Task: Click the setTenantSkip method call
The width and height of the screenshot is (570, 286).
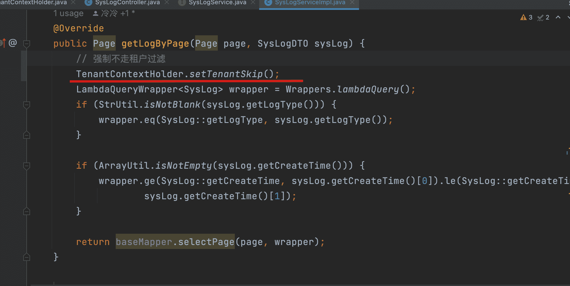Action: (x=226, y=74)
